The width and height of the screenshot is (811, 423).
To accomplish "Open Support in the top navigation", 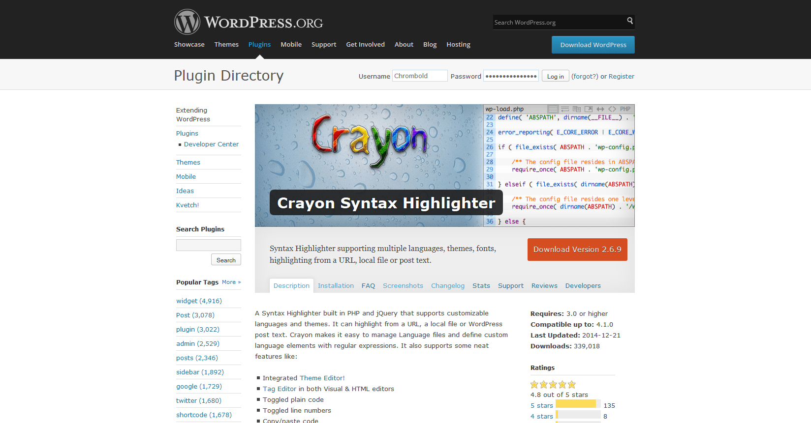I will (x=324, y=45).
